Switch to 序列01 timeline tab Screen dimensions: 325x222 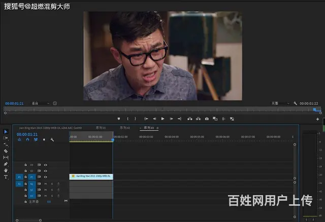click(x=101, y=128)
